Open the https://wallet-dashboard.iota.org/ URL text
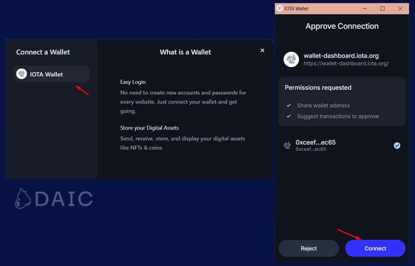This screenshot has width=415, height=266. (x=346, y=63)
